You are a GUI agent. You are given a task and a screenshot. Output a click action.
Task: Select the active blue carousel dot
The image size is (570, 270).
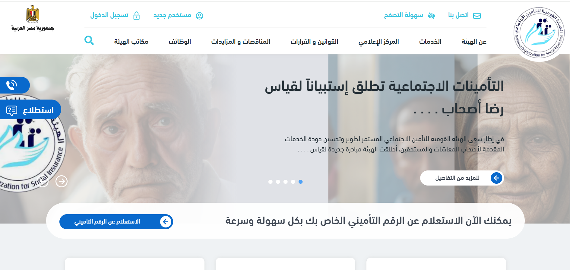pos(300,182)
